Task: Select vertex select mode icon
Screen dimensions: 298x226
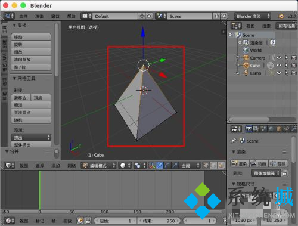Action: coord(206,165)
